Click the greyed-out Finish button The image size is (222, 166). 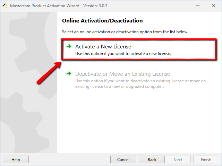click(206, 159)
